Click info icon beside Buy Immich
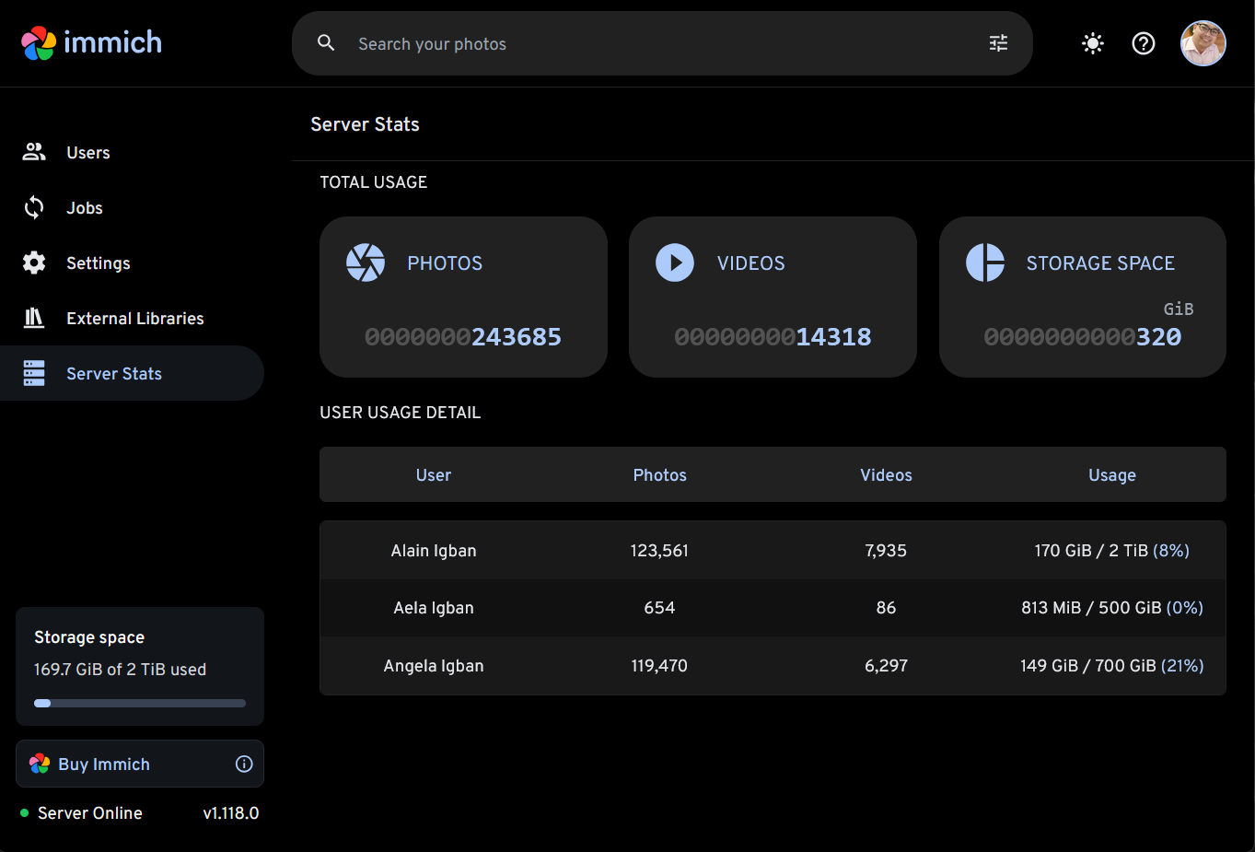The width and height of the screenshot is (1255, 852). (244, 764)
